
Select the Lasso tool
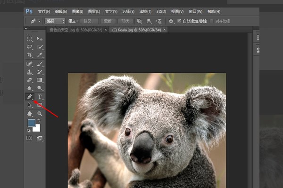click(x=29, y=47)
